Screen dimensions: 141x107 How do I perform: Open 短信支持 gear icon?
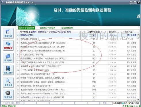8,95
